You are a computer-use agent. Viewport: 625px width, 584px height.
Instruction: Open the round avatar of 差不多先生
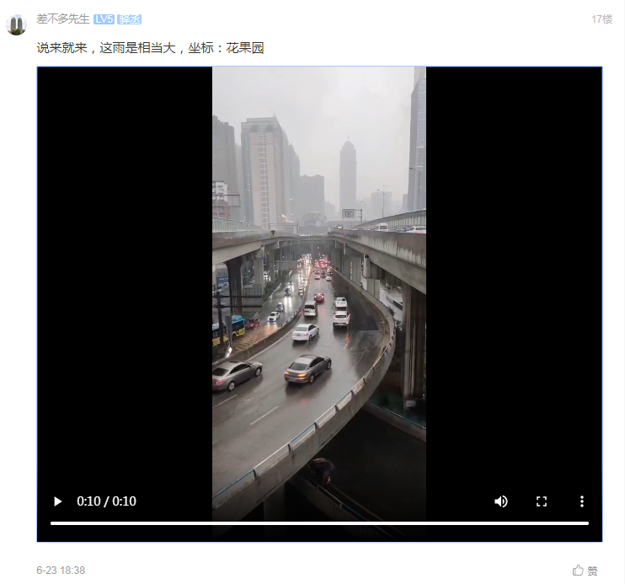pyautogui.click(x=16, y=24)
